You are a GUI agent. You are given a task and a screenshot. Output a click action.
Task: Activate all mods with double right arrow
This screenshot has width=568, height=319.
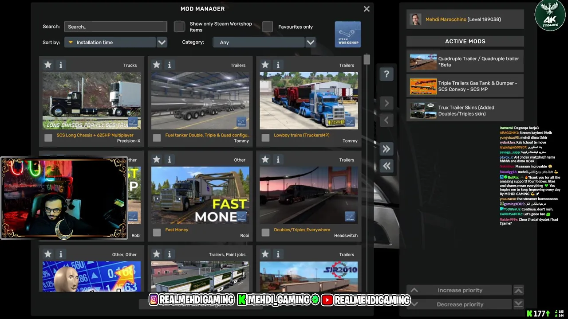click(x=387, y=149)
